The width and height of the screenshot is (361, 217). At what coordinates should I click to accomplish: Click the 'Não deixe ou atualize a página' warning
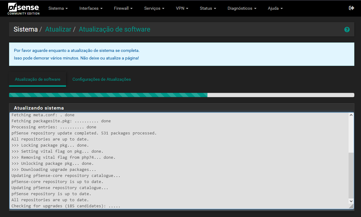click(x=110, y=58)
